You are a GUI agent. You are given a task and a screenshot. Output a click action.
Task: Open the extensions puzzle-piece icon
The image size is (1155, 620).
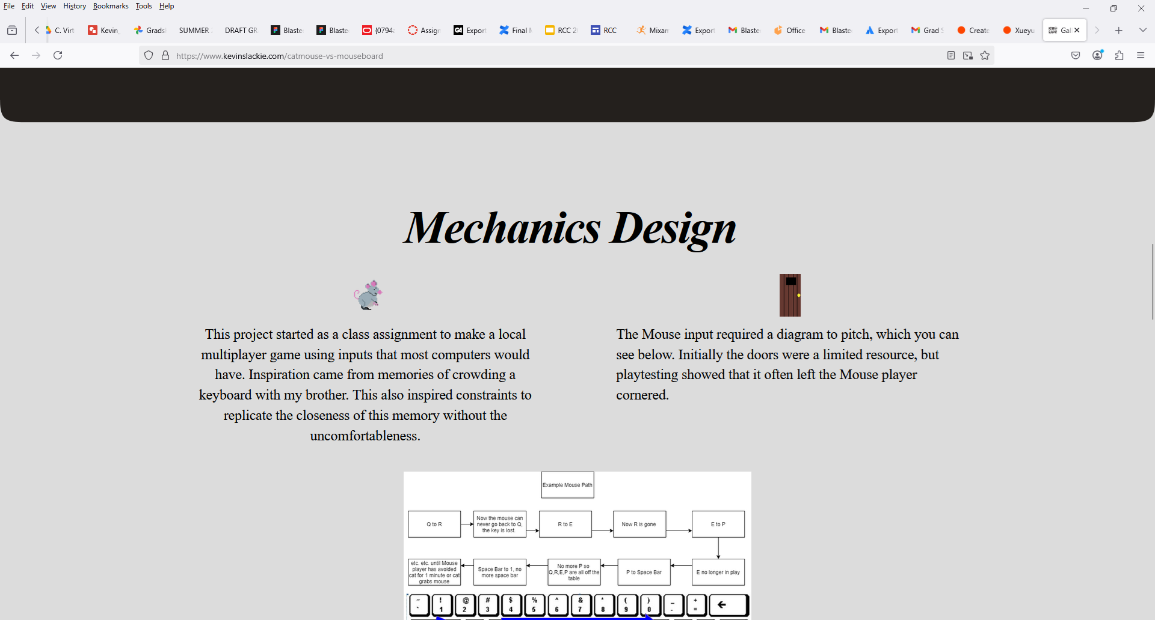(x=1119, y=55)
